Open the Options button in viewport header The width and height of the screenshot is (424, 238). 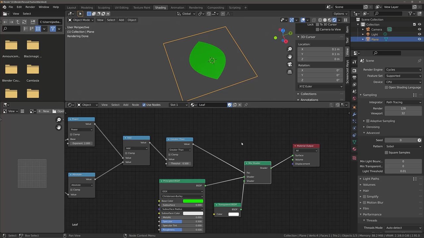(x=340, y=14)
